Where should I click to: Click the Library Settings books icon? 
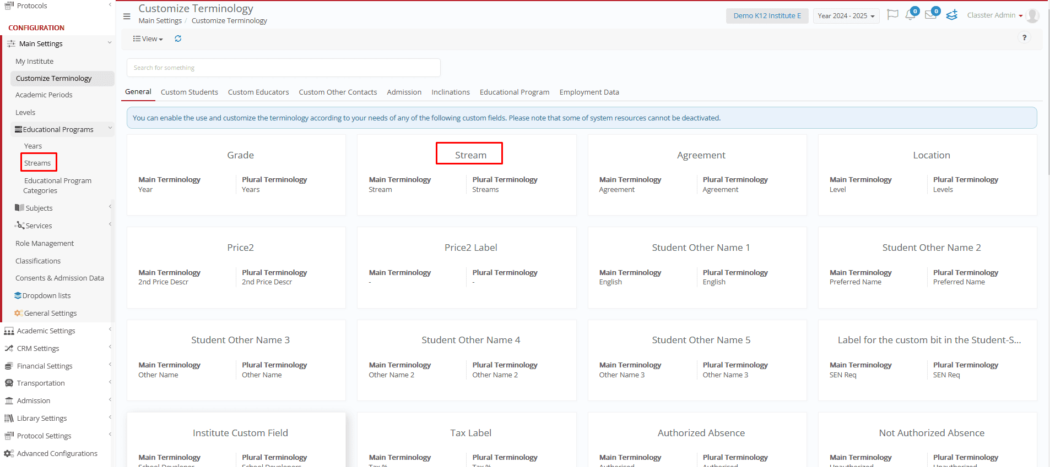click(9, 418)
